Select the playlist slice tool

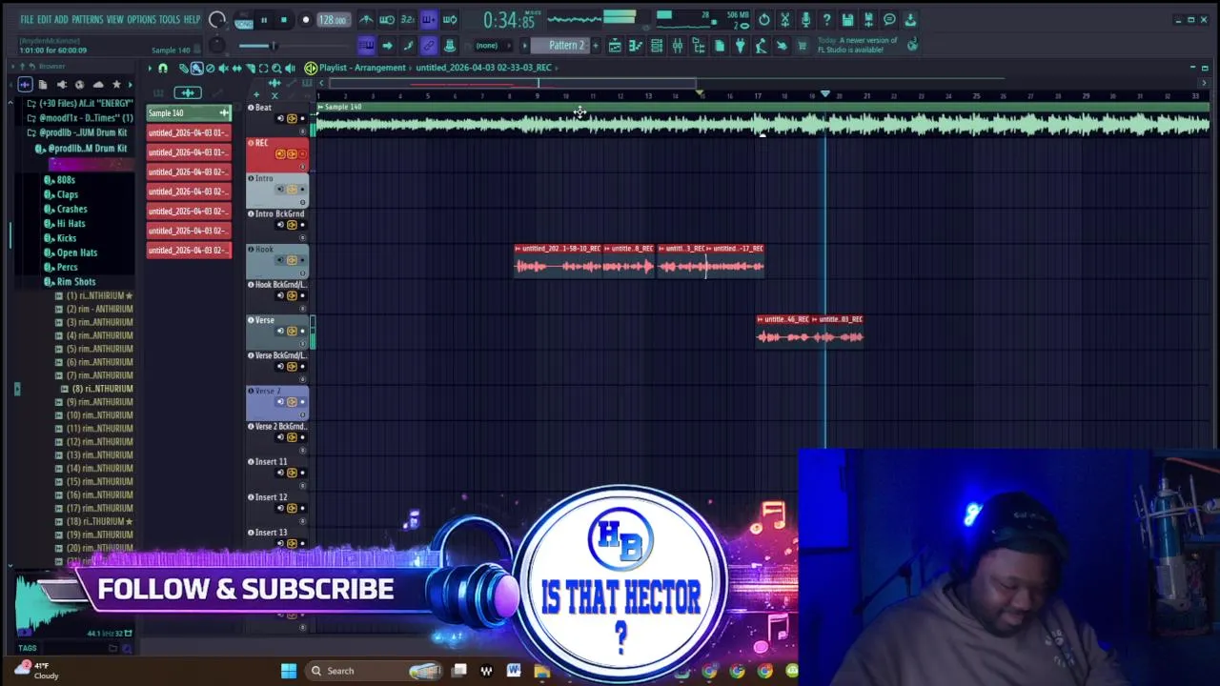(x=250, y=68)
